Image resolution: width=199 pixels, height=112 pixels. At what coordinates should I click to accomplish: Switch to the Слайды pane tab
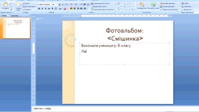click(x=4, y=16)
